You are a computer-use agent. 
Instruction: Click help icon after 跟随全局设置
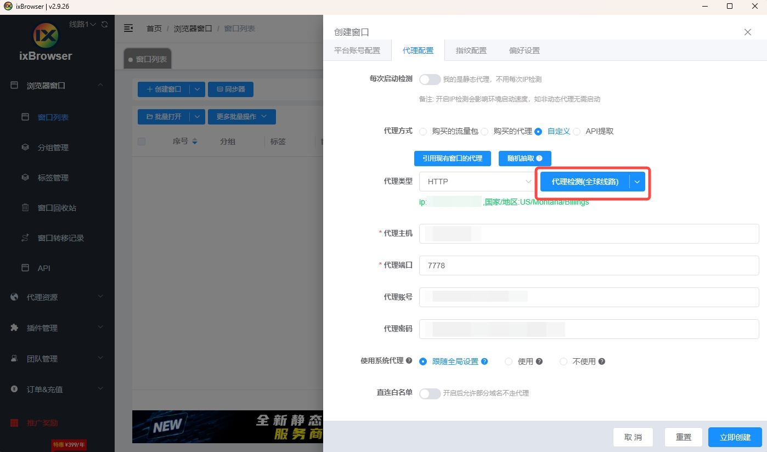(484, 361)
